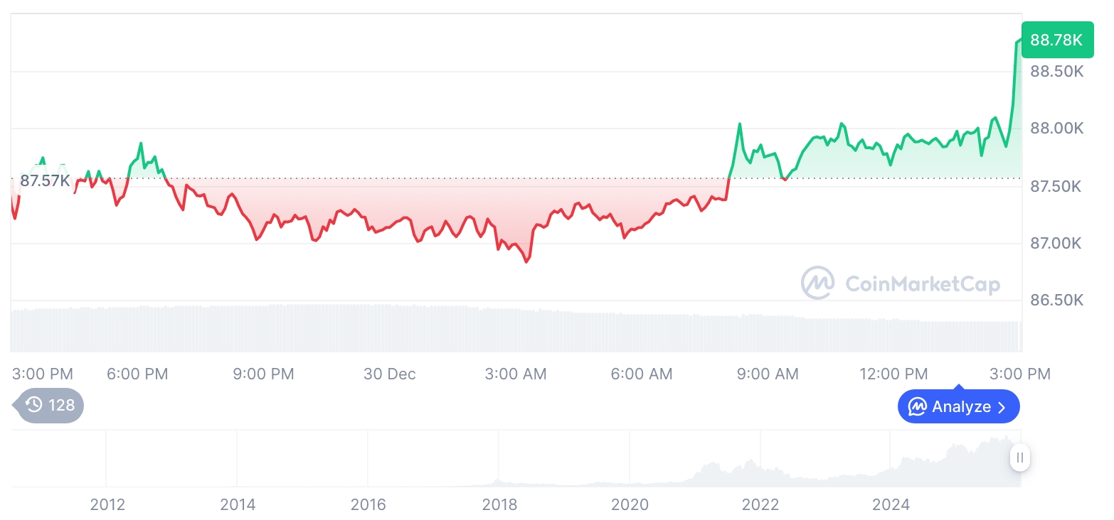Viewport: 1114px width, 520px height.
Task: Click the 86.50K price axis label
Action: (x=1056, y=300)
